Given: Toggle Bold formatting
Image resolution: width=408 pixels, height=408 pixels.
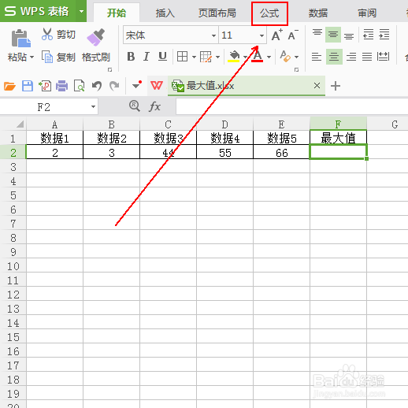Looking at the screenshot, I should pos(131,57).
